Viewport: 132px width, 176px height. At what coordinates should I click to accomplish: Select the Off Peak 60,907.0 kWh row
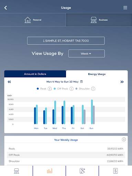[66, 155]
